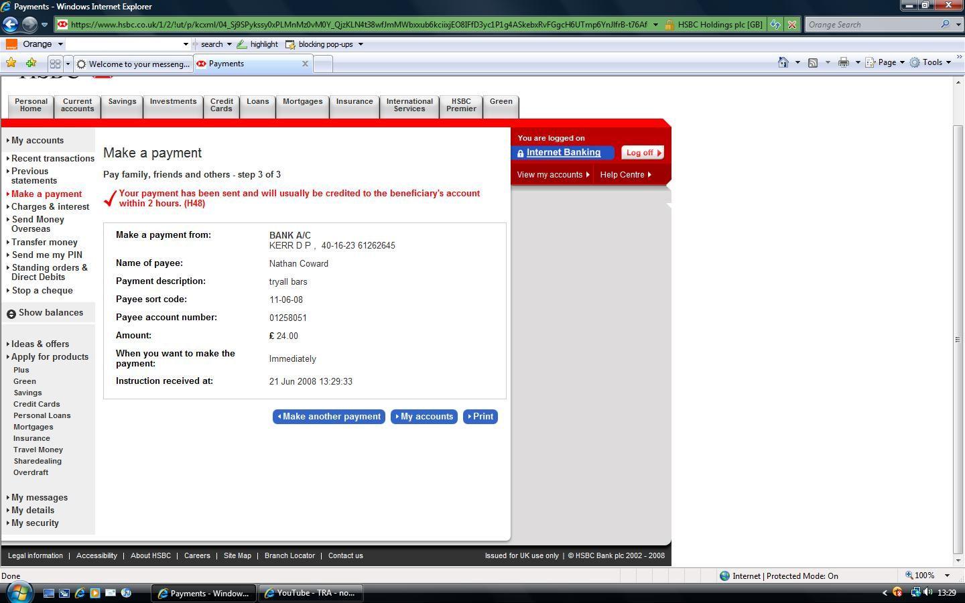Click the vertical scrollbar down arrow
Viewport: 965px width, 603px height.
(x=959, y=560)
